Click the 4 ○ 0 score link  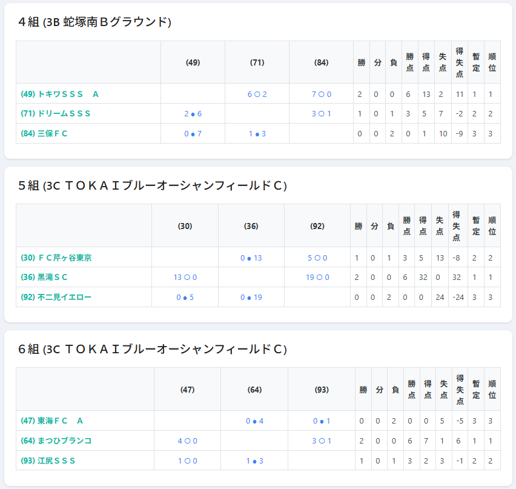(187, 441)
